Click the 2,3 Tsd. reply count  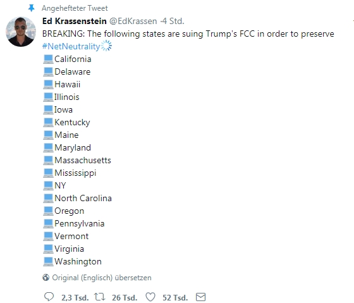[75, 297]
